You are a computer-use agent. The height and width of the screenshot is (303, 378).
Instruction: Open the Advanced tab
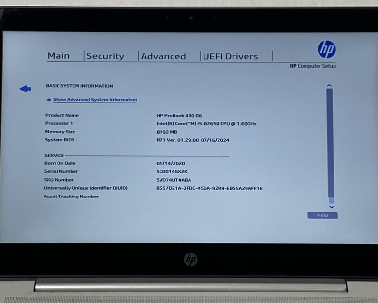(163, 56)
